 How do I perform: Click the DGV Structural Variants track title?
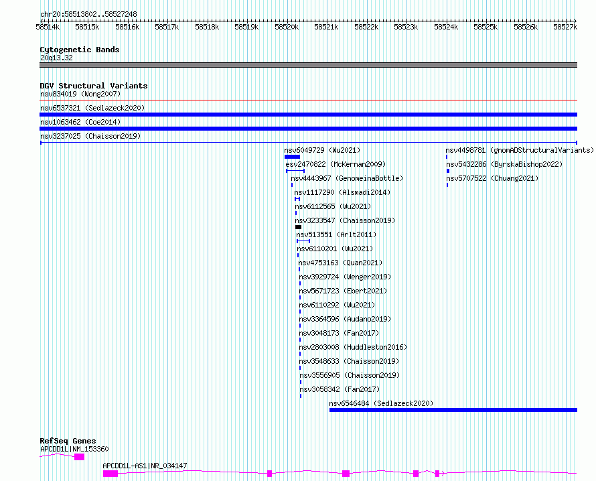[94, 86]
